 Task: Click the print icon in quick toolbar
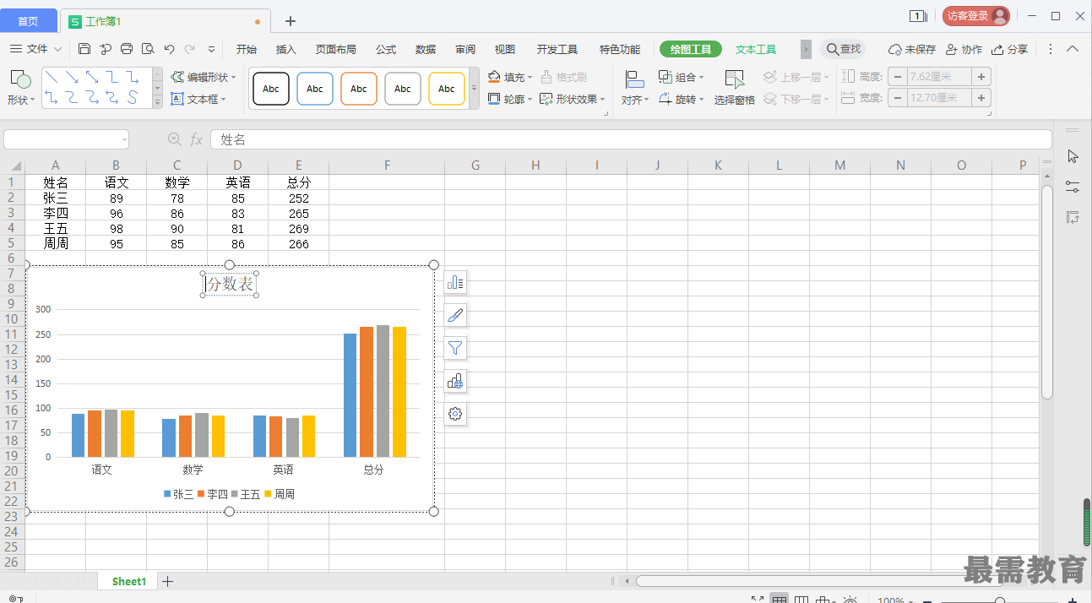click(x=127, y=49)
